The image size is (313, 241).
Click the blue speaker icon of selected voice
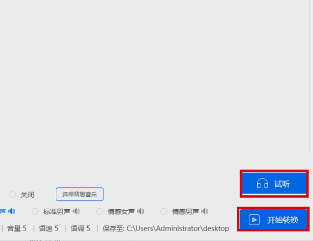[x=11, y=211]
